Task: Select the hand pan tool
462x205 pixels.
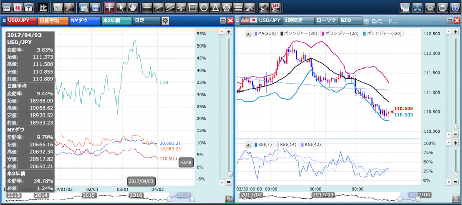Action: pyautogui.click(x=132, y=7)
